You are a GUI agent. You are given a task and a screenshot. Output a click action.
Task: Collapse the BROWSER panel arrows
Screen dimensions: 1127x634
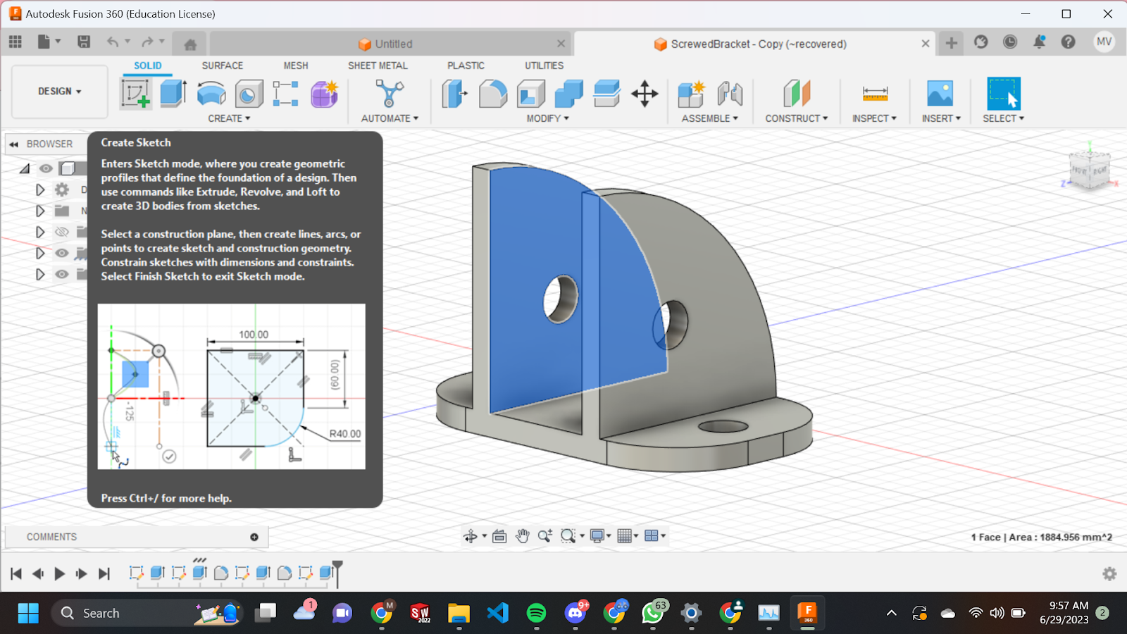pos(14,144)
